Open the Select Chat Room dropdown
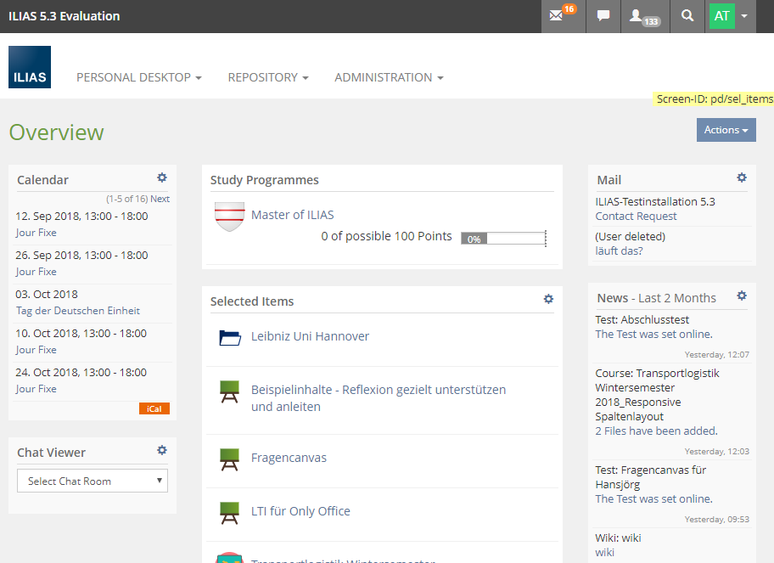This screenshot has width=774, height=563. [x=93, y=481]
